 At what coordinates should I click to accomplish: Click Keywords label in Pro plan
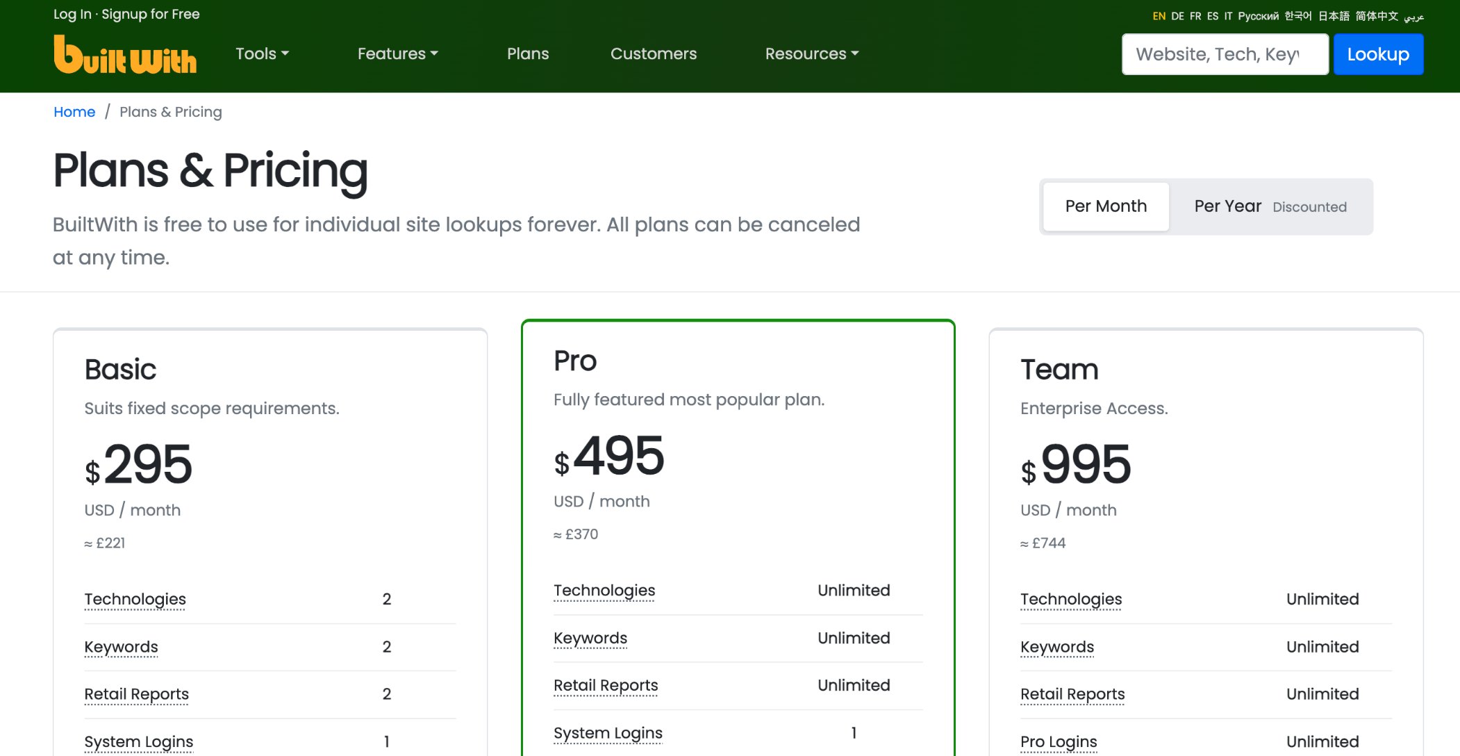pos(590,638)
